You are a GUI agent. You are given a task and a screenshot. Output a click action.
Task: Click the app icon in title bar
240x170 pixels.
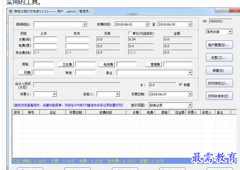pos(11,12)
